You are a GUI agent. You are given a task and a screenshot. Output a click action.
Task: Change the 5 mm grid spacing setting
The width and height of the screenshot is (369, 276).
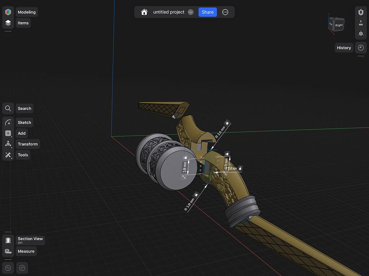[361, 23]
